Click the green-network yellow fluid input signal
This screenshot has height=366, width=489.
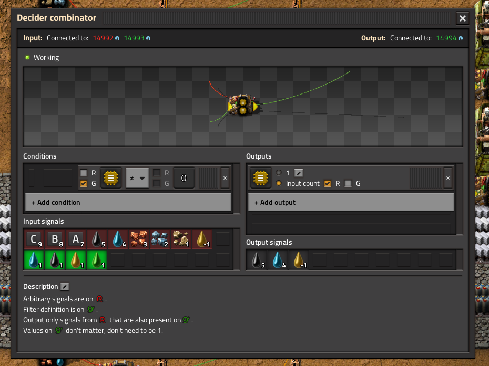[x=76, y=260]
